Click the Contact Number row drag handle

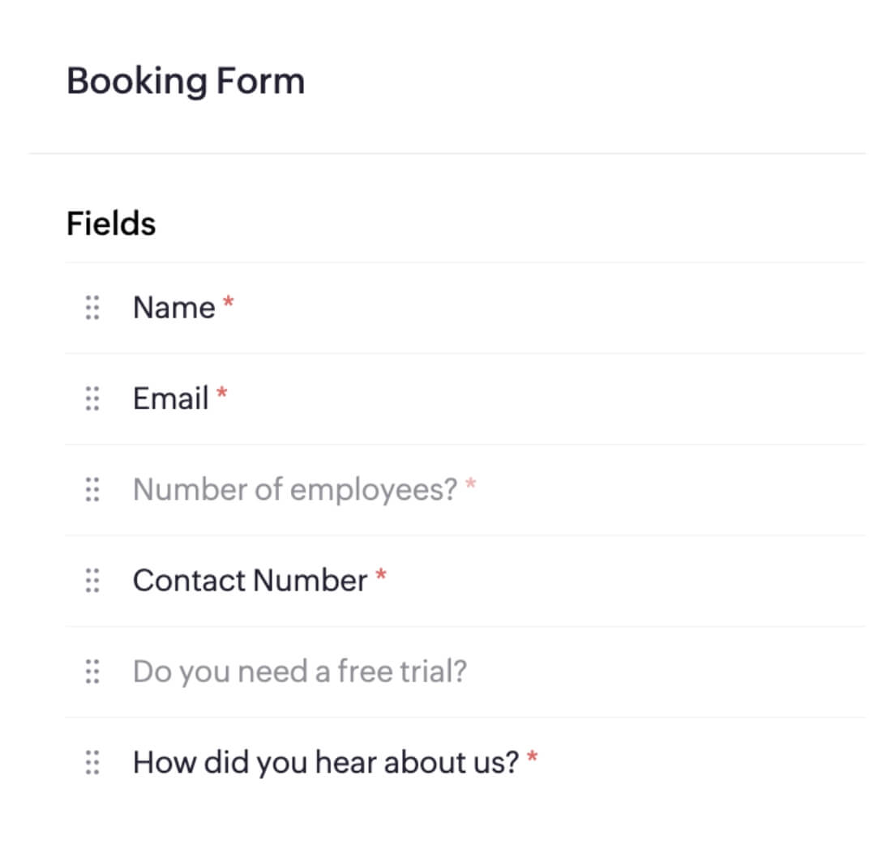[92, 580]
